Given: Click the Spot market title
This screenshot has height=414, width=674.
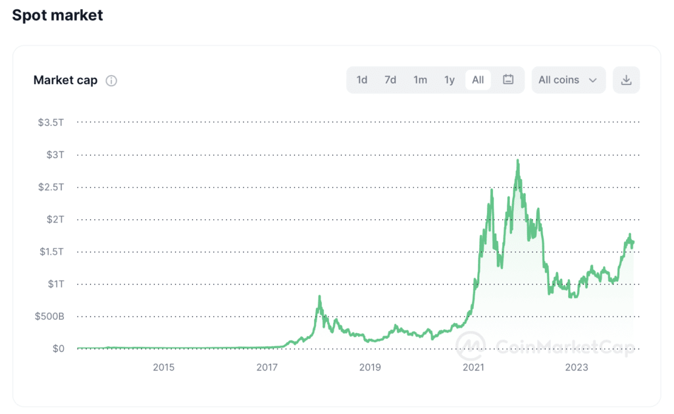Looking at the screenshot, I should tap(57, 14).
